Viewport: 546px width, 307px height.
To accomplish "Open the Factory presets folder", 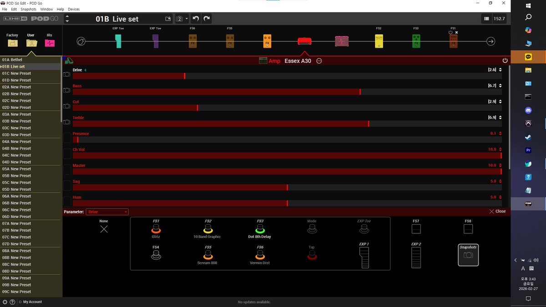I will point(12,43).
